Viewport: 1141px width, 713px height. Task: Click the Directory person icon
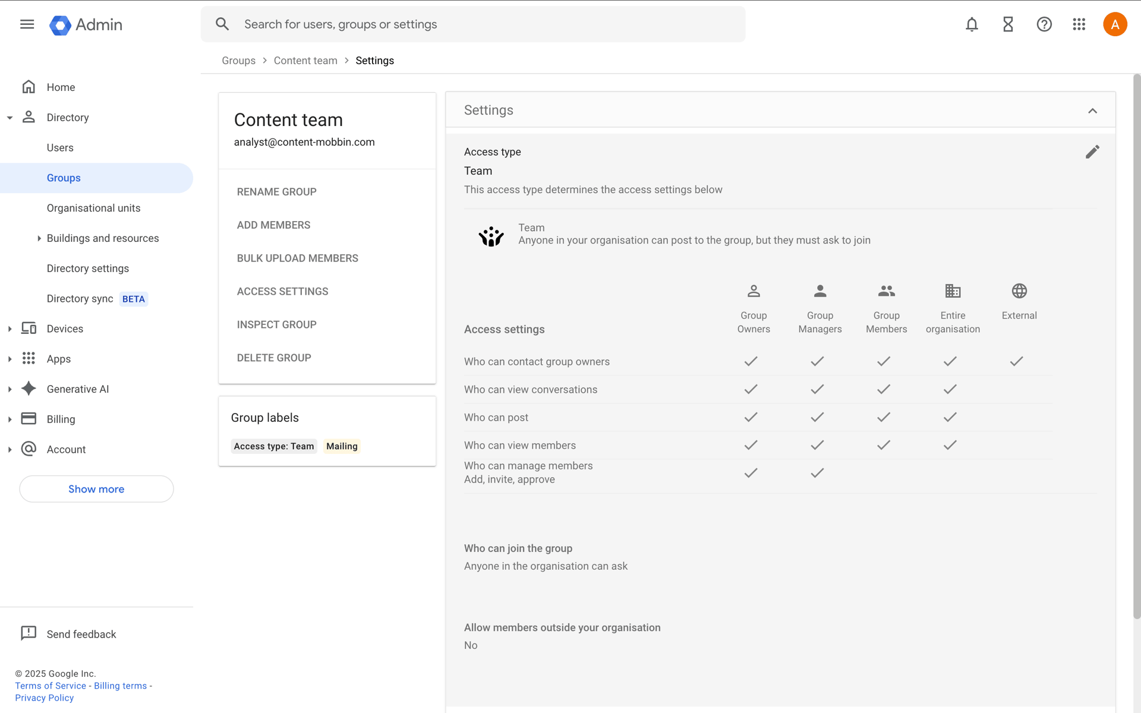point(29,117)
